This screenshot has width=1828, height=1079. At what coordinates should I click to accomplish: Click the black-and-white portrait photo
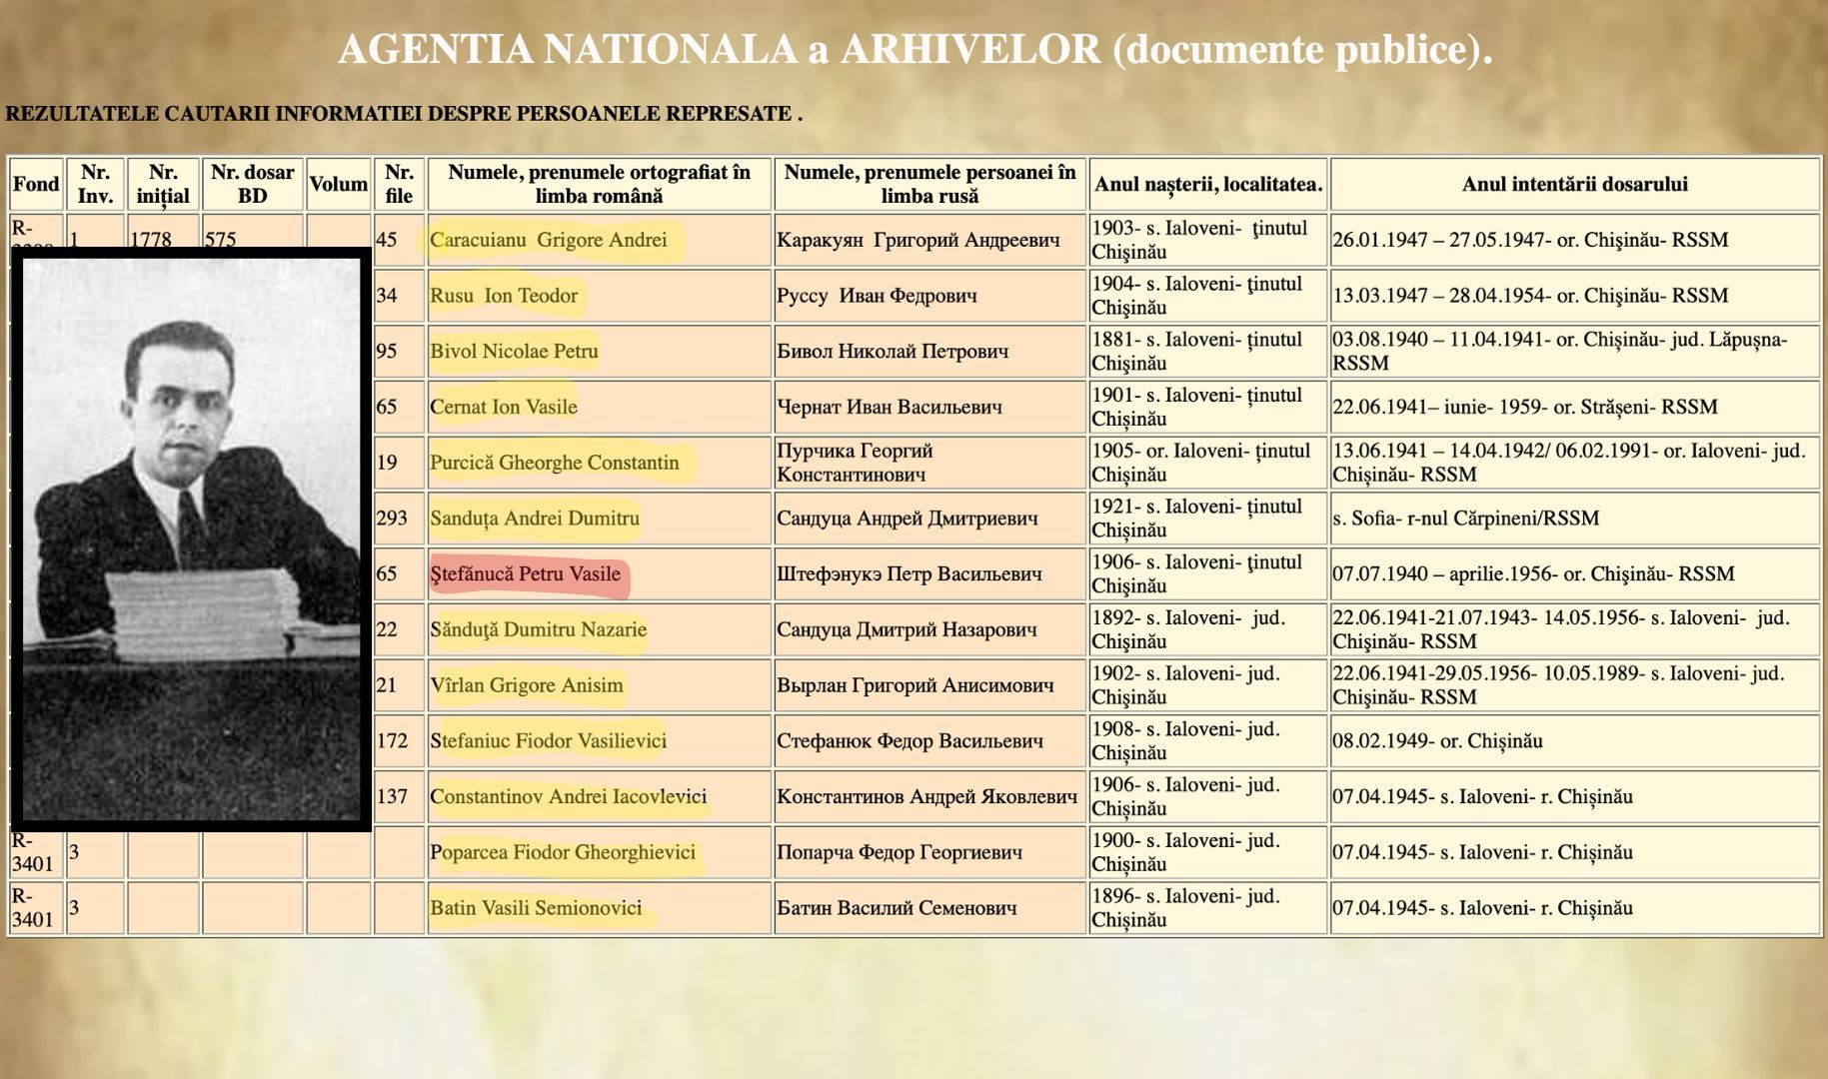point(191,539)
